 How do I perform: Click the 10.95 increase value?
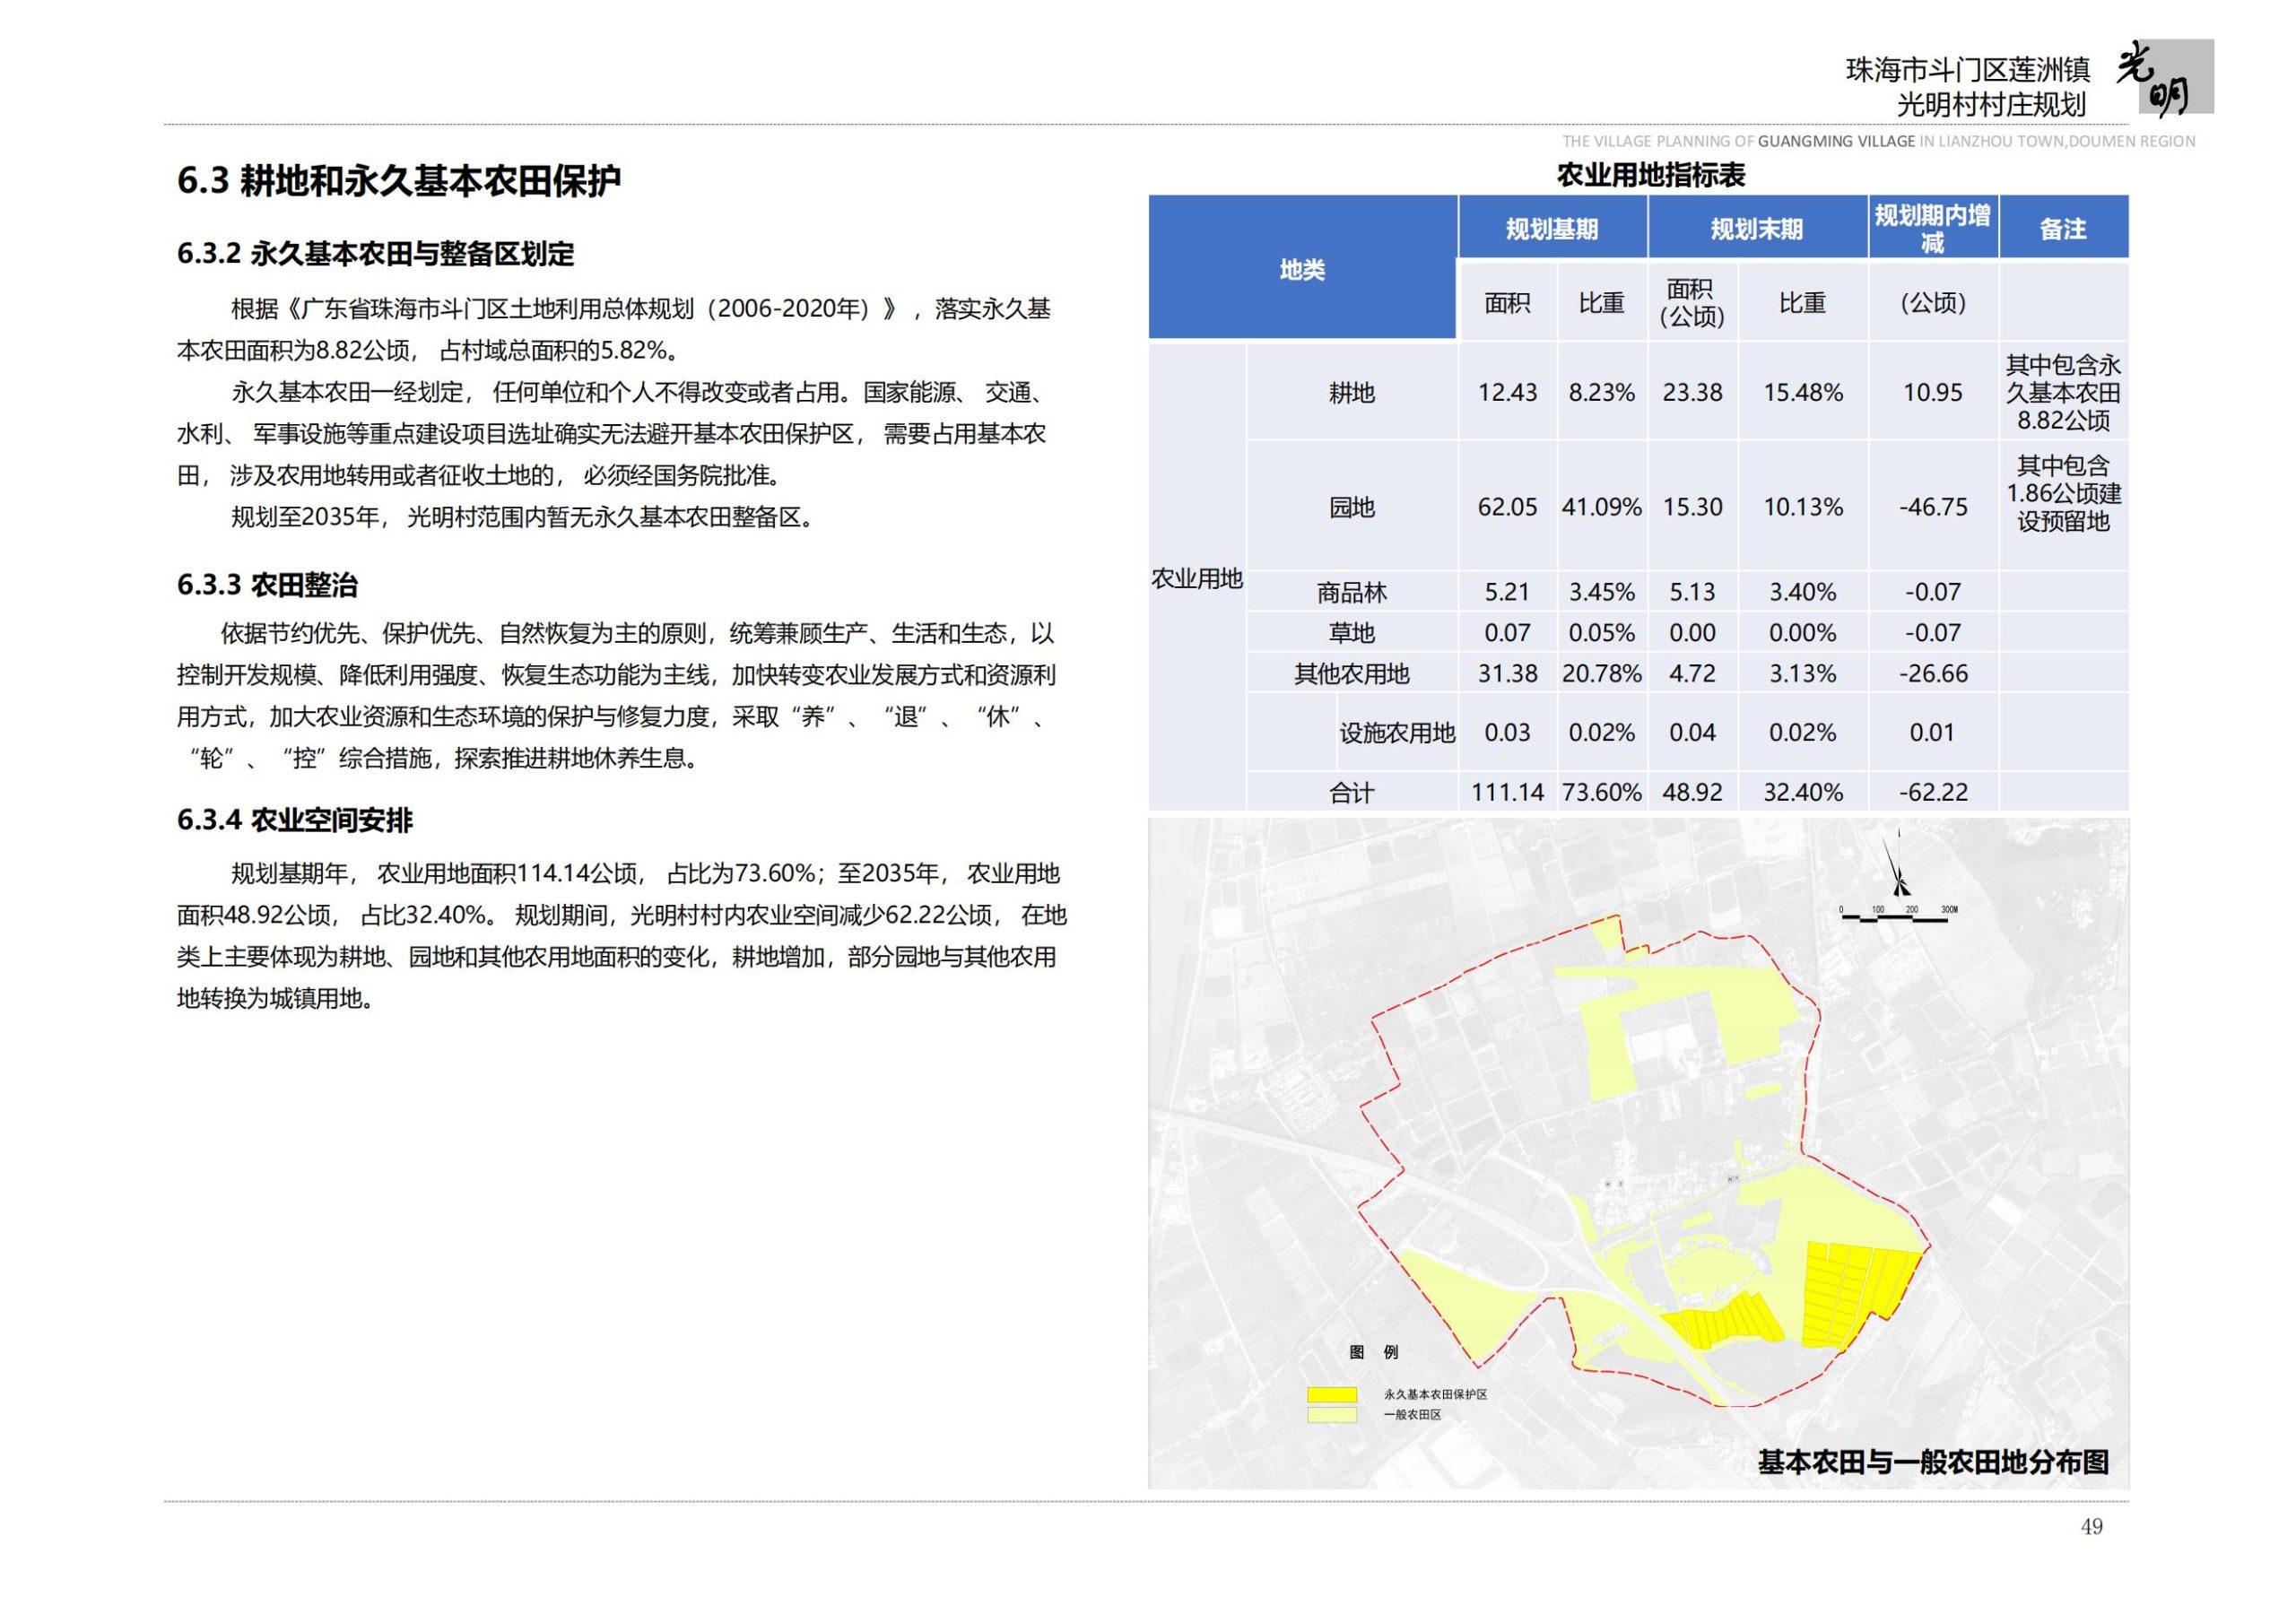[1932, 393]
